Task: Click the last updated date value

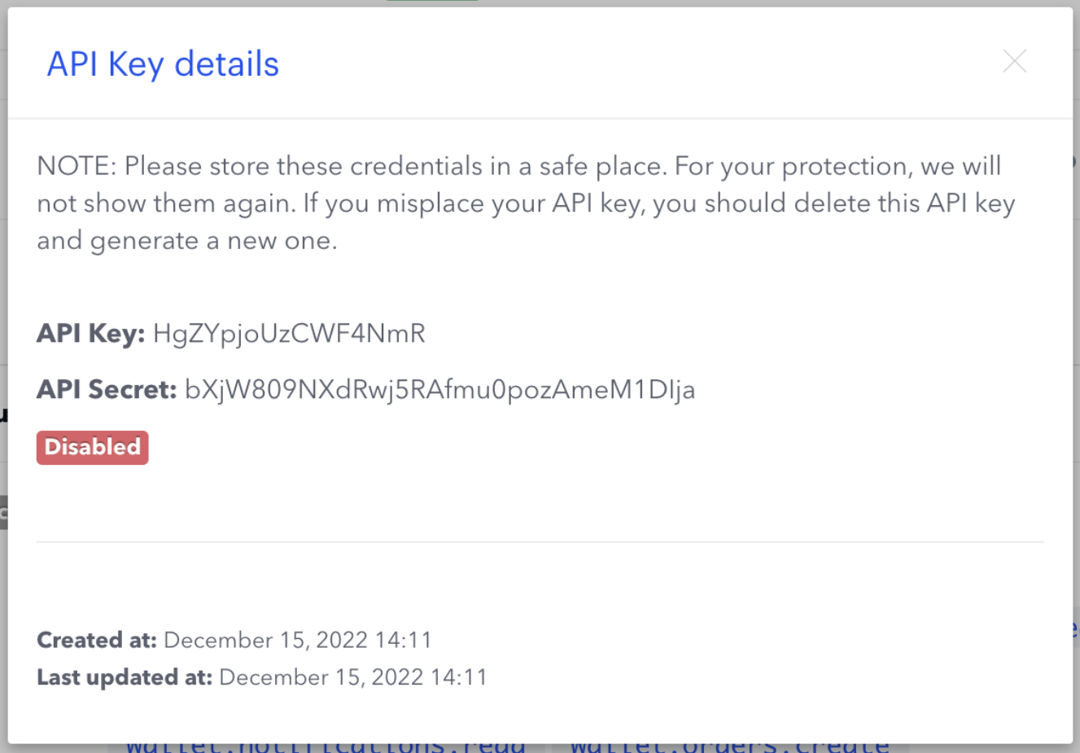Action: (352, 677)
